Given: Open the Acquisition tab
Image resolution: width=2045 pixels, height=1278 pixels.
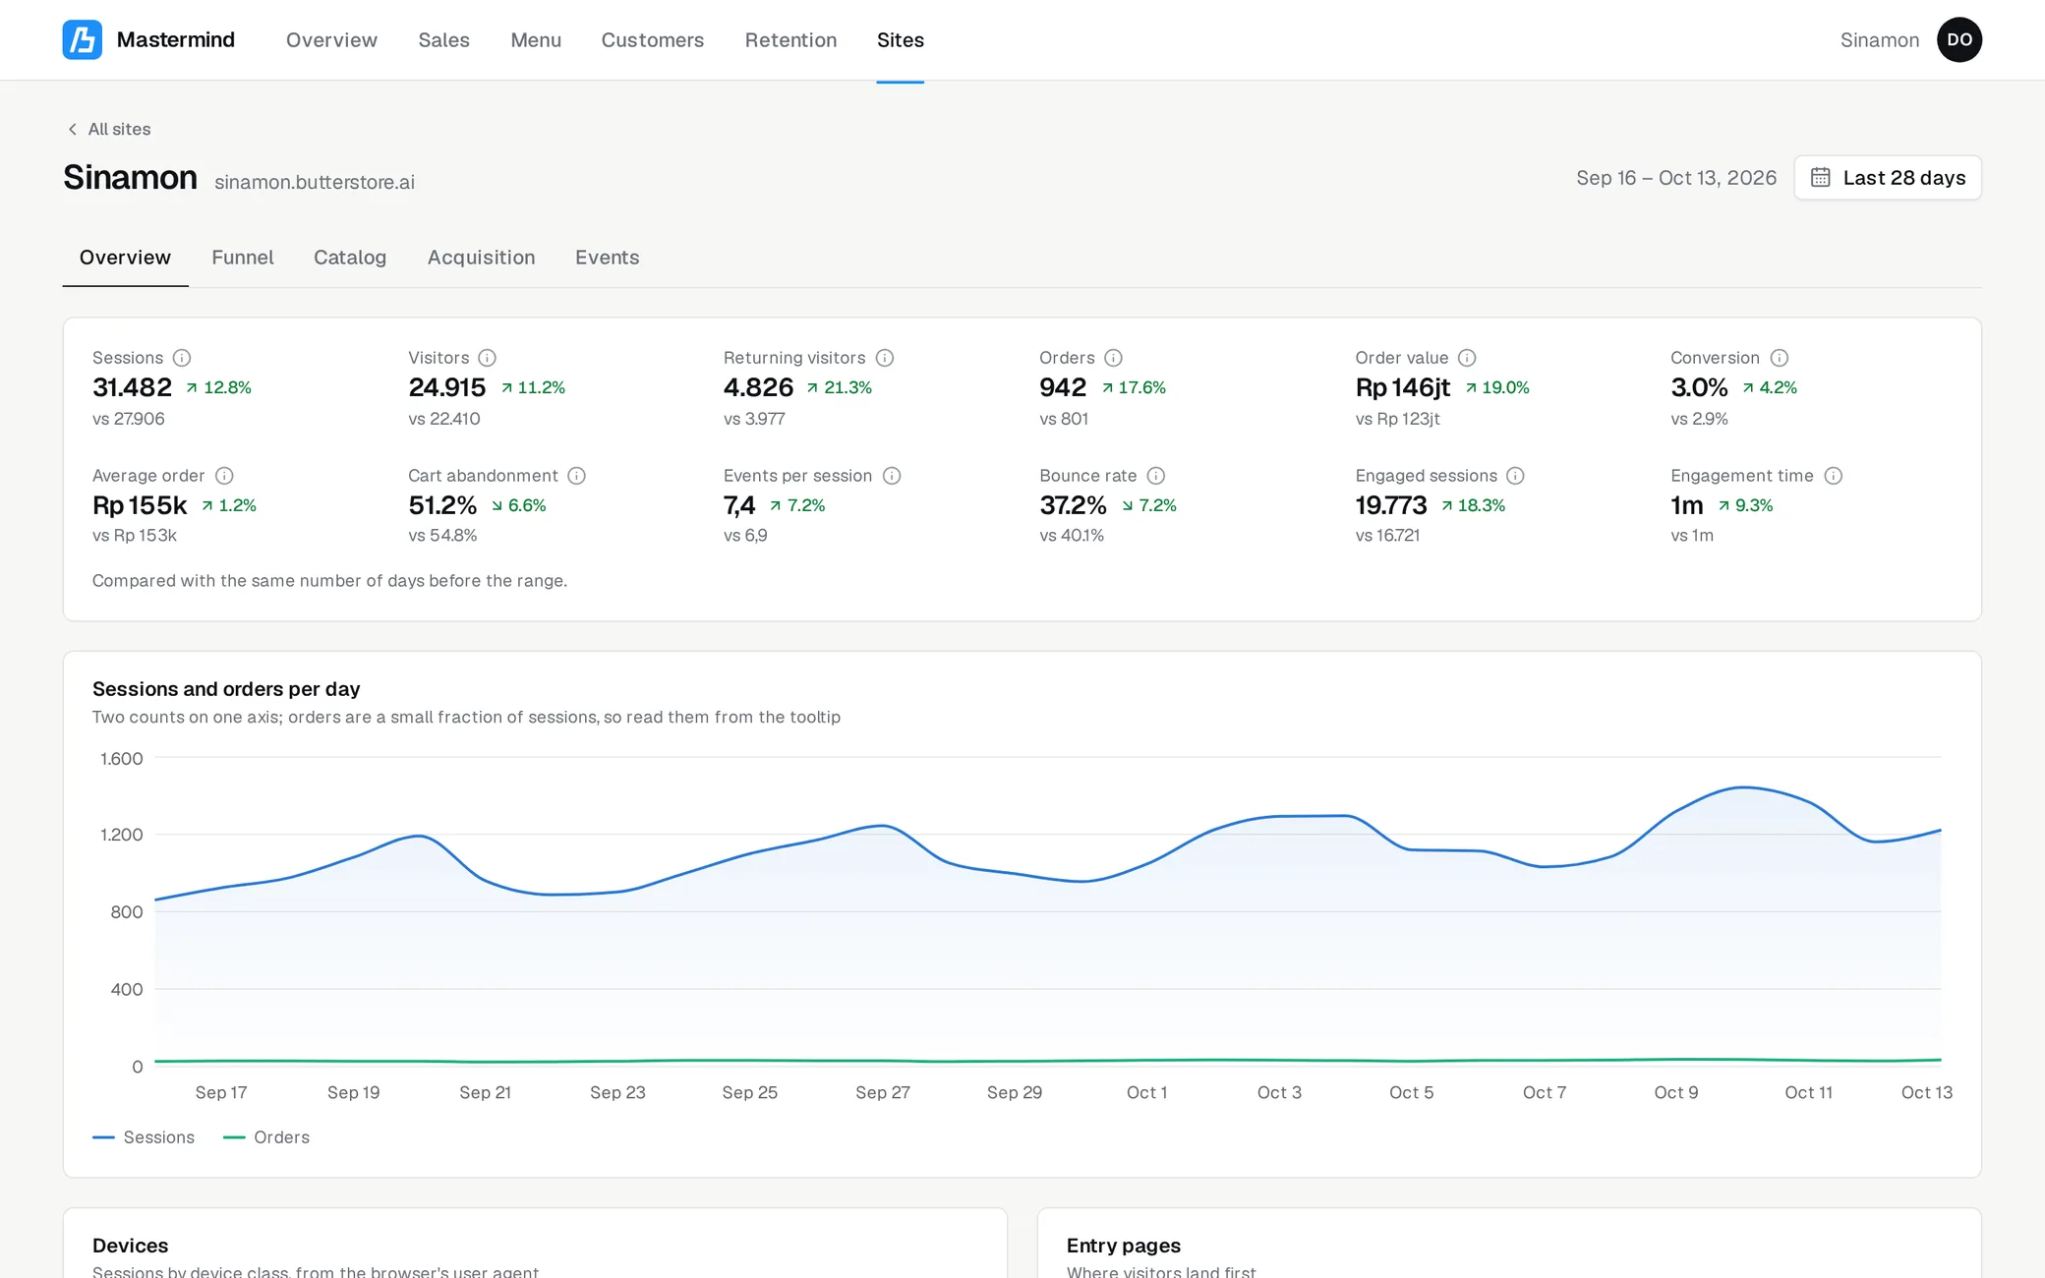Looking at the screenshot, I should point(482,258).
